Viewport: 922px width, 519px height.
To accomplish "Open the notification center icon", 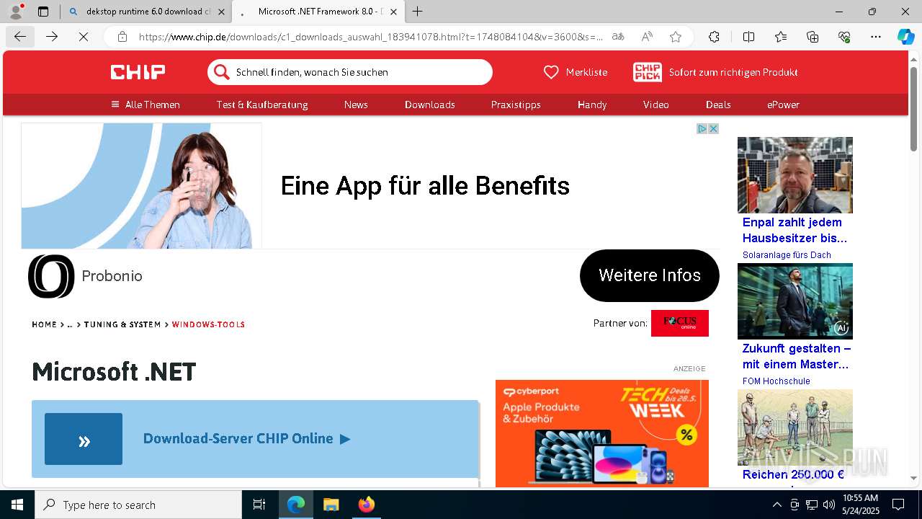I will (898, 505).
